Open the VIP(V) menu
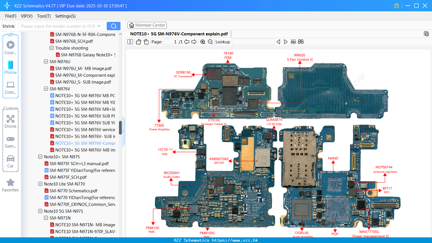This screenshot has width=432, height=243. [x=27, y=16]
